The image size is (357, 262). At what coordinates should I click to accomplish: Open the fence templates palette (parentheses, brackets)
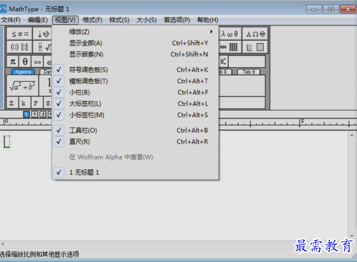tap(20, 47)
